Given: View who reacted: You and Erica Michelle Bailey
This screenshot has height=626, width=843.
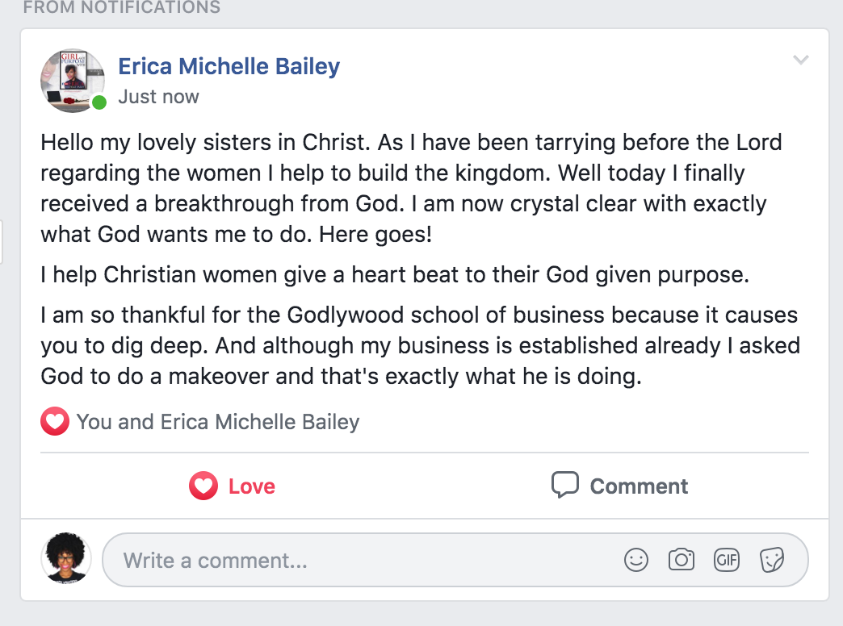Looking at the screenshot, I should click(x=218, y=422).
